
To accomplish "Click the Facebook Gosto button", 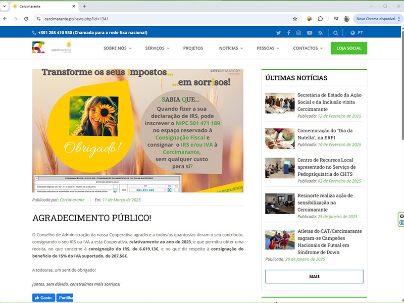I will coord(43,297).
